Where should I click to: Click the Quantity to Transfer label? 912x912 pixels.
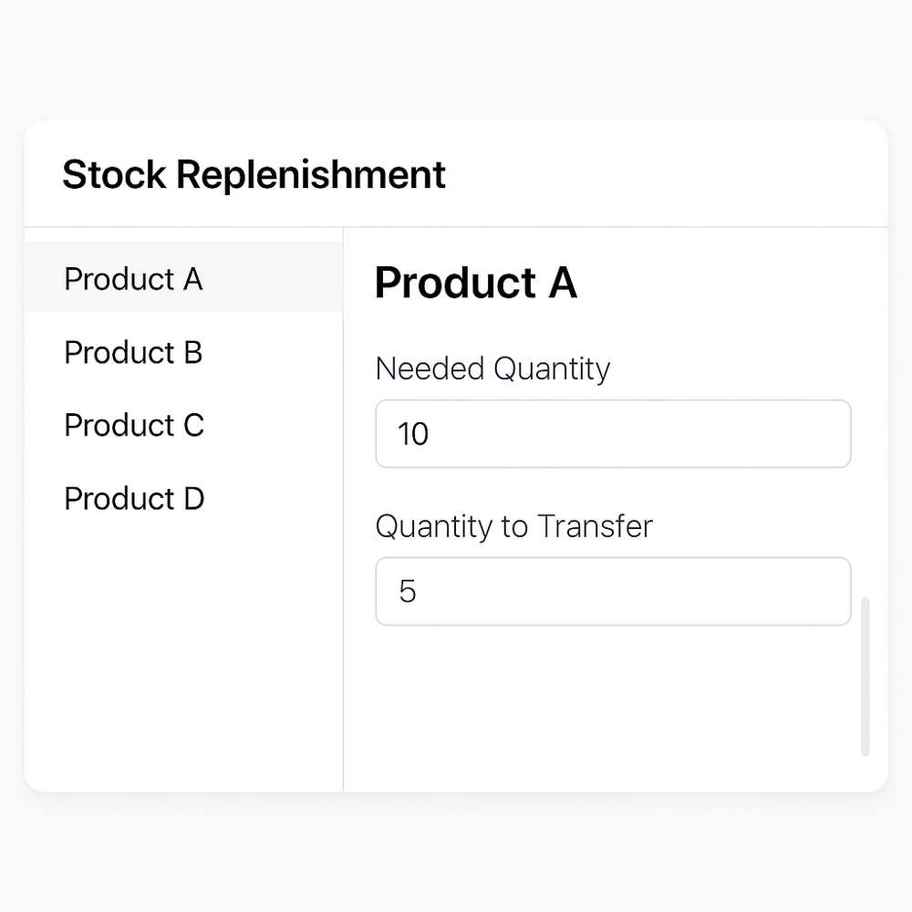tap(513, 527)
